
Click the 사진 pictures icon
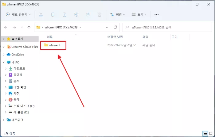point(10,93)
